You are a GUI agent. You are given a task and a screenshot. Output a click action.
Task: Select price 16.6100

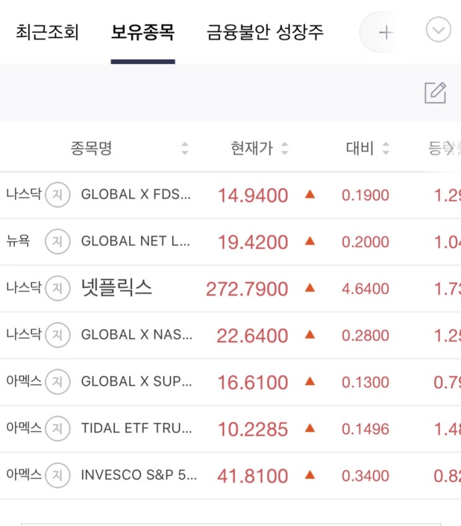[253, 382]
